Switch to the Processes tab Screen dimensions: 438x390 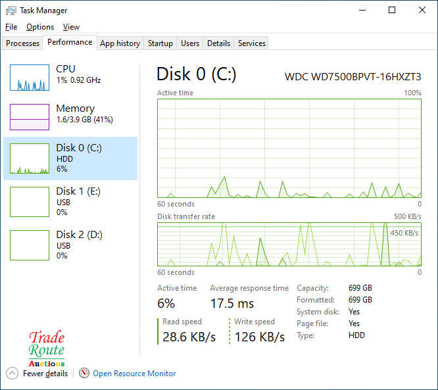(22, 43)
